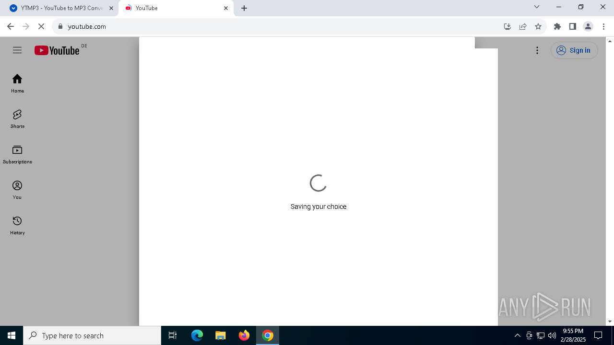The image size is (614, 345).
Task: Stop loading the page
Action: click(x=41, y=26)
